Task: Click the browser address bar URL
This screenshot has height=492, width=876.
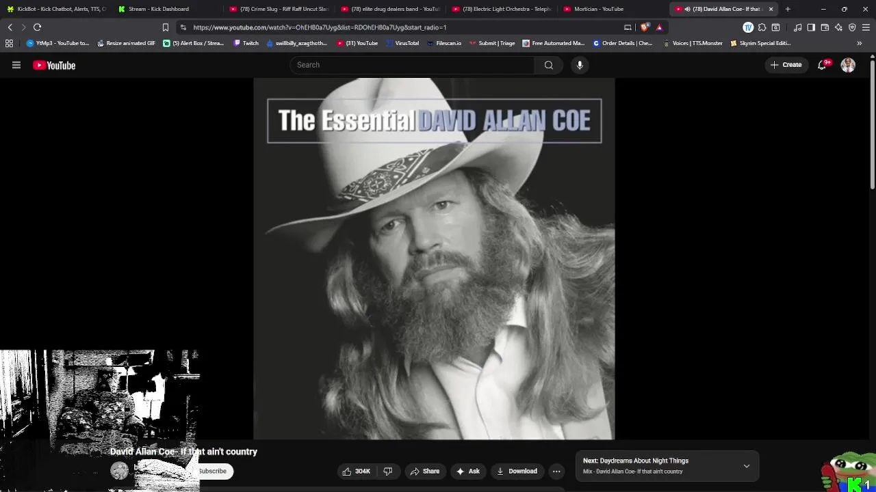Action: pyautogui.click(x=320, y=27)
